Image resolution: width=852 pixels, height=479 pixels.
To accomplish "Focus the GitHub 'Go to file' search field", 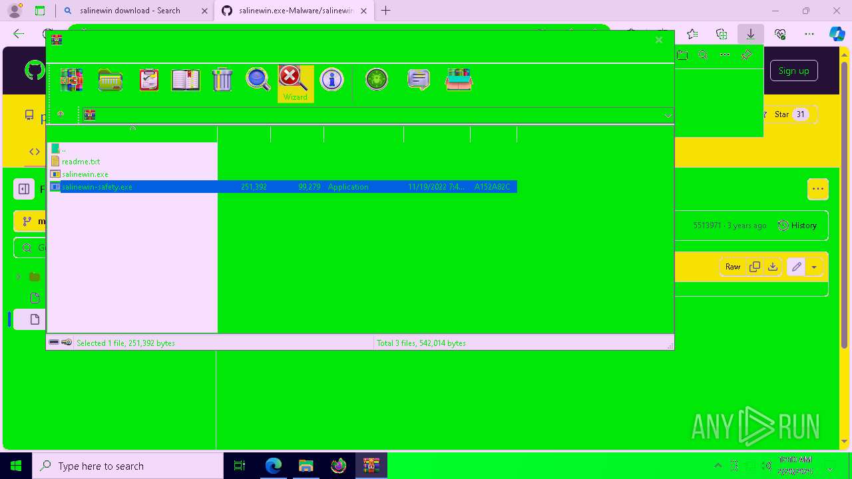I will click(x=30, y=247).
